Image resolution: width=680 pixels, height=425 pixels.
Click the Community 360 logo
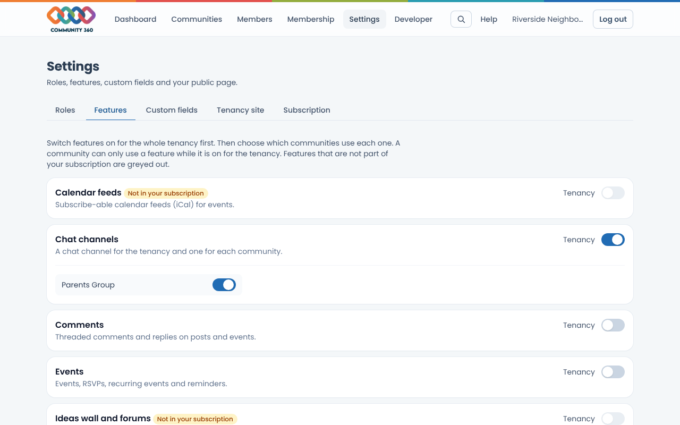click(x=71, y=19)
